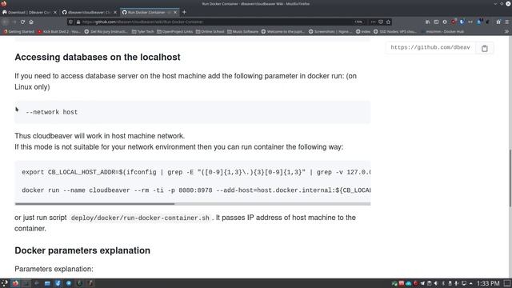
Task: Copy the wiki clone URL with the clipboard icon
Action: coord(485,48)
